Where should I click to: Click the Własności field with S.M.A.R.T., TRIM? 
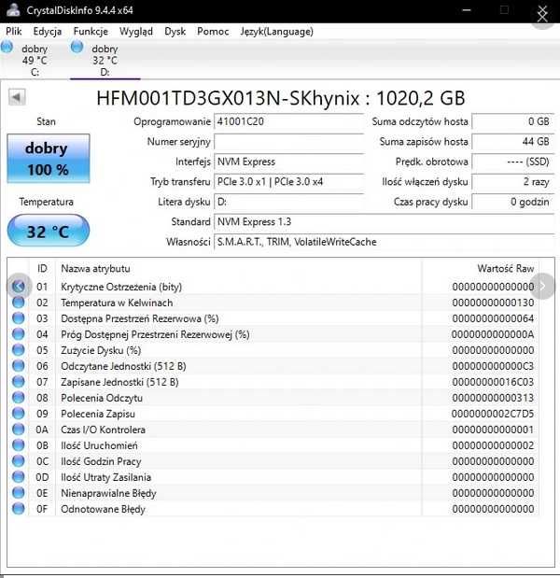tap(384, 242)
